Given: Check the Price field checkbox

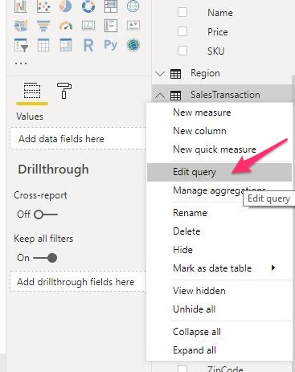Looking at the screenshot, I should pos(182,31).
